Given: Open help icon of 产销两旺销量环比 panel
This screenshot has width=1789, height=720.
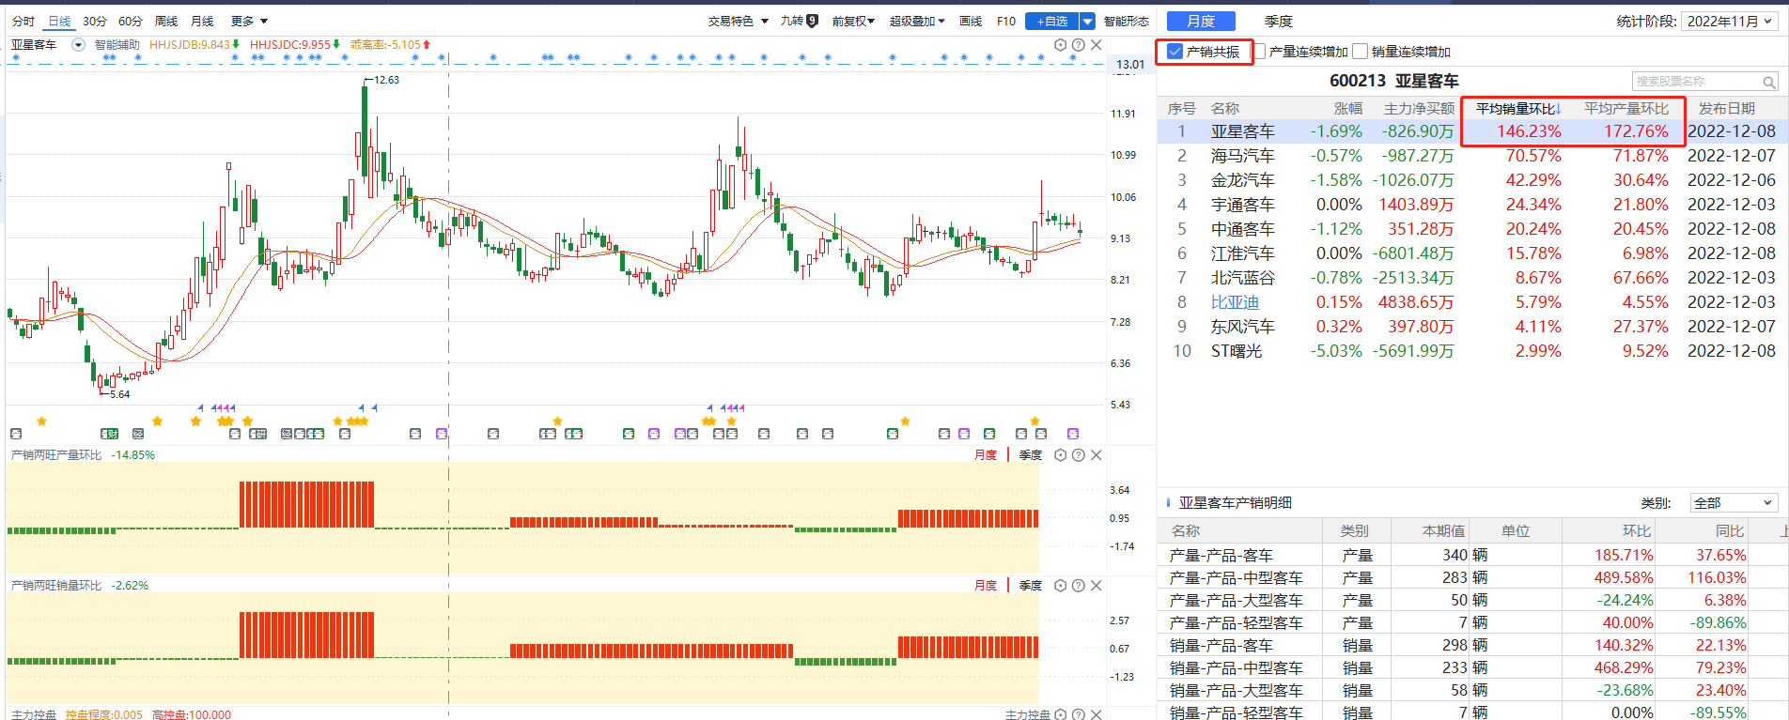Looking at the screenshot, I should [1079, 586].
